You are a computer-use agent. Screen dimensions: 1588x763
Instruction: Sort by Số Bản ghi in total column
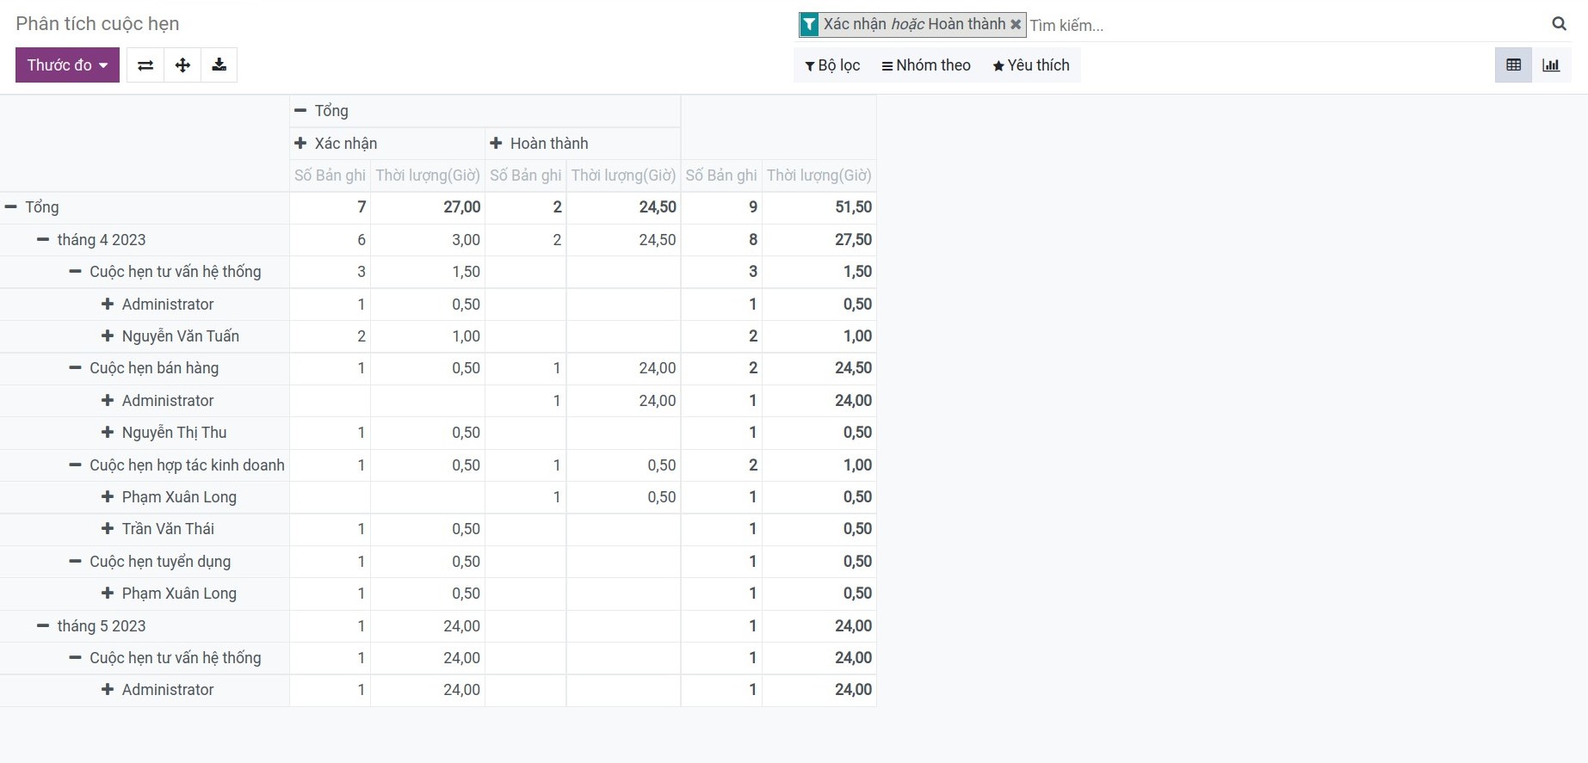tap(721, 175)
